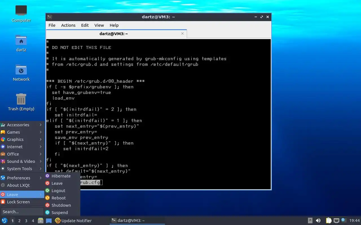Open the blue notification alert tray icon
361x225 pixels.
[343, 220]
